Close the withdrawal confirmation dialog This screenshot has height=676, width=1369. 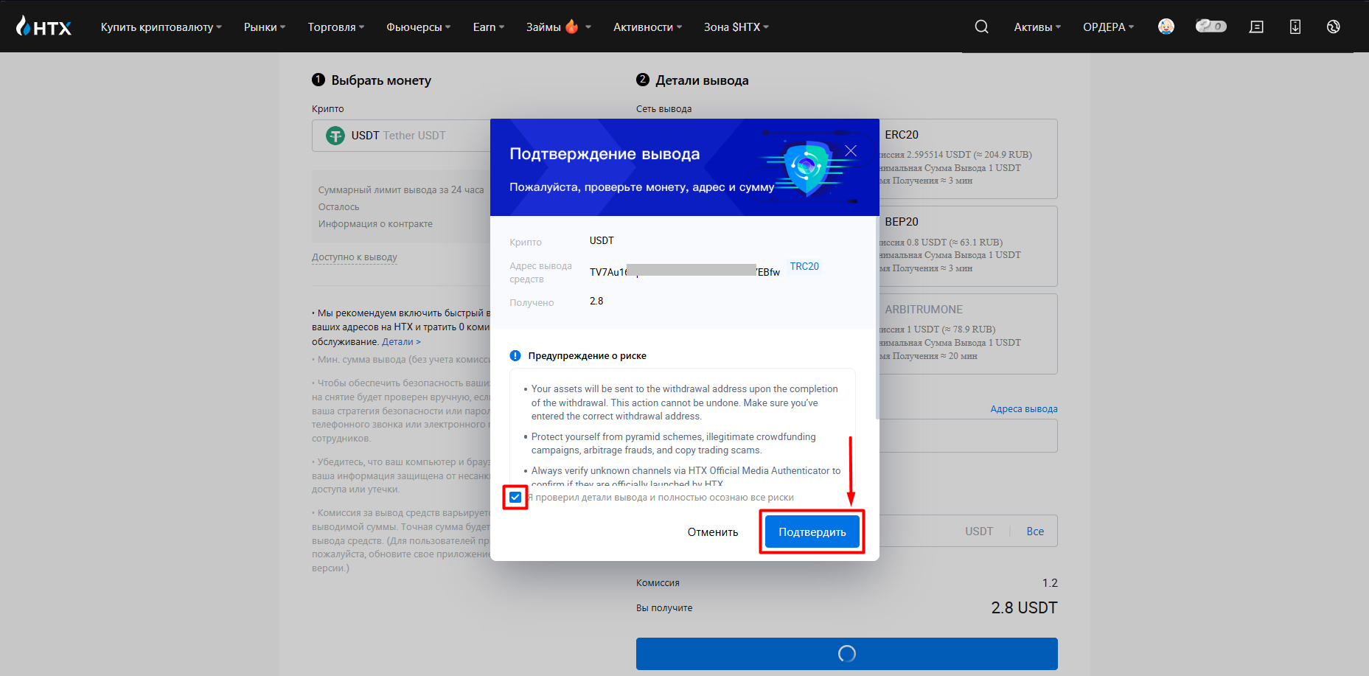pos(851,150)
